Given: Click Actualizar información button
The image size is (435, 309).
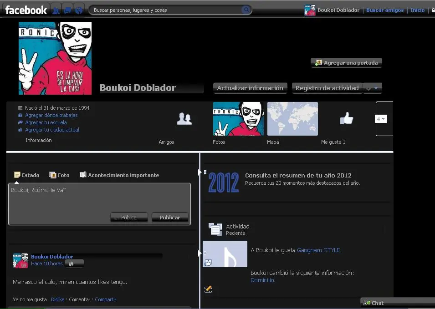Looking at the screenshot, I should click(x=250, y=88).
